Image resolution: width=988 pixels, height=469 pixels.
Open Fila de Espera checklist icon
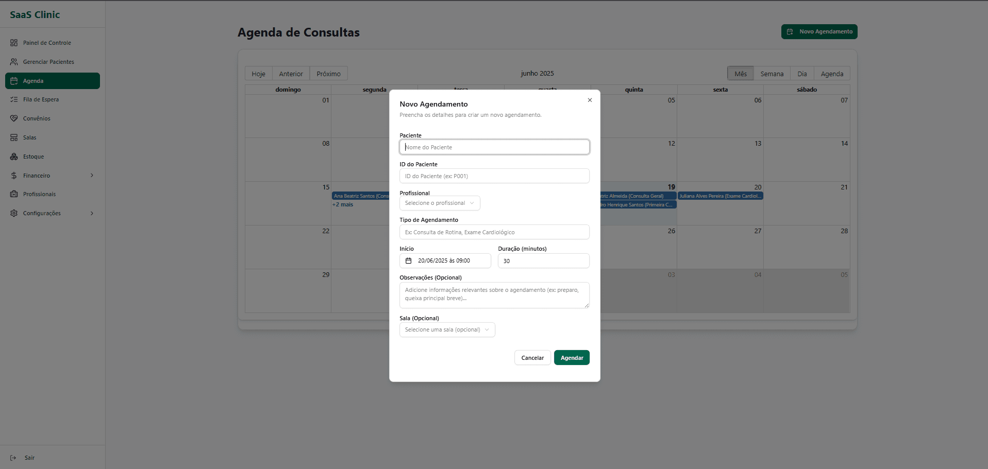[14, 99]
